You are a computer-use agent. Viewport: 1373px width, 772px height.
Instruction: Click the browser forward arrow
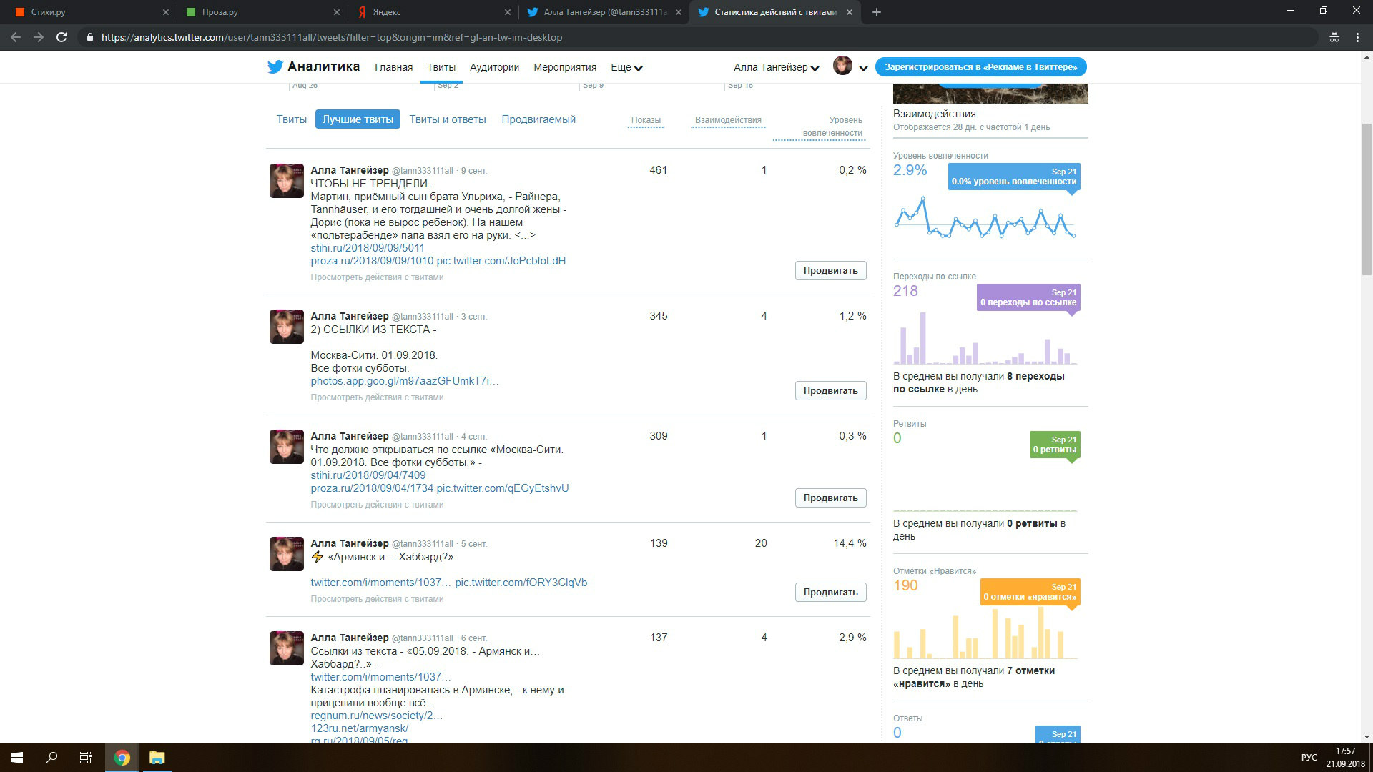coord(39,37)
